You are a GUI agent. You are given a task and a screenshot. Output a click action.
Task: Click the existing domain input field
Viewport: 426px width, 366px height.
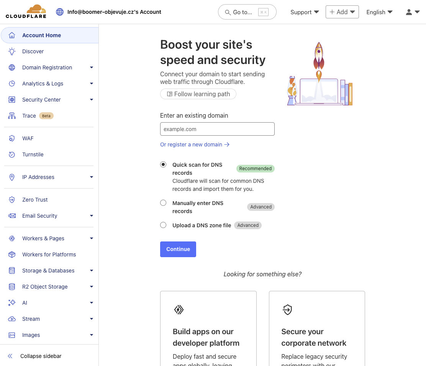tap(217, 129)
